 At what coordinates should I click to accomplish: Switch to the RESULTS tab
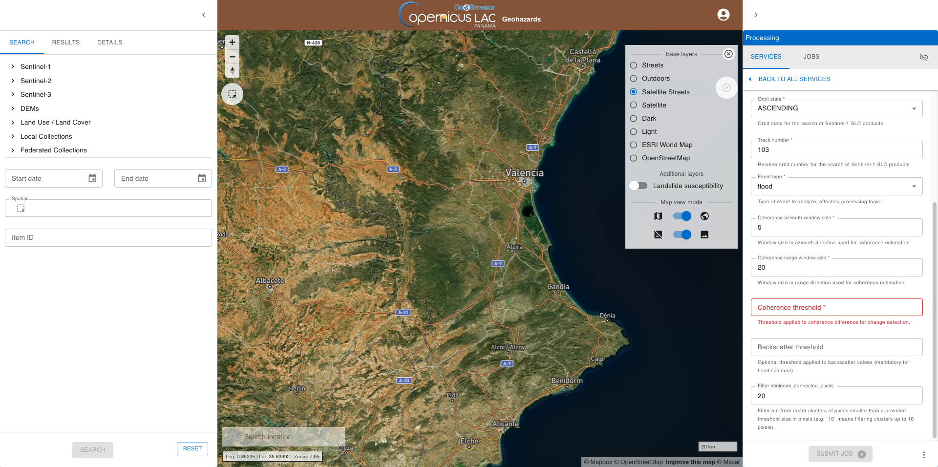click(65, 42)
